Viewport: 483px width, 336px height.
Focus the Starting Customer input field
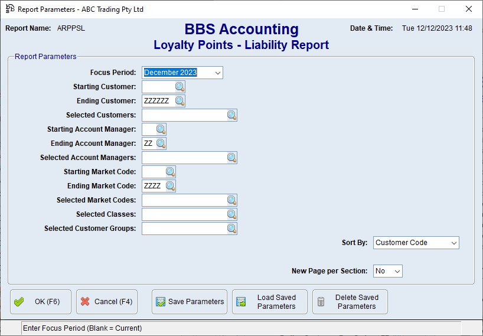[159, 87]
